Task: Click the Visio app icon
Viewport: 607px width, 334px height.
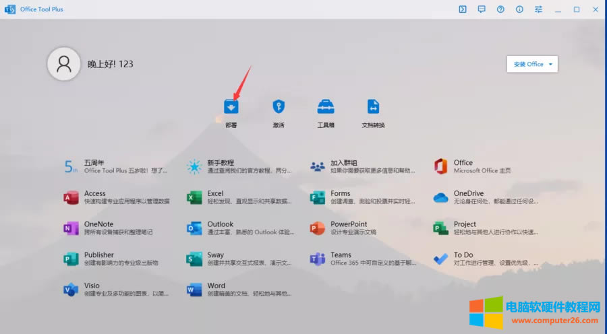Action: tap(71, 290)
